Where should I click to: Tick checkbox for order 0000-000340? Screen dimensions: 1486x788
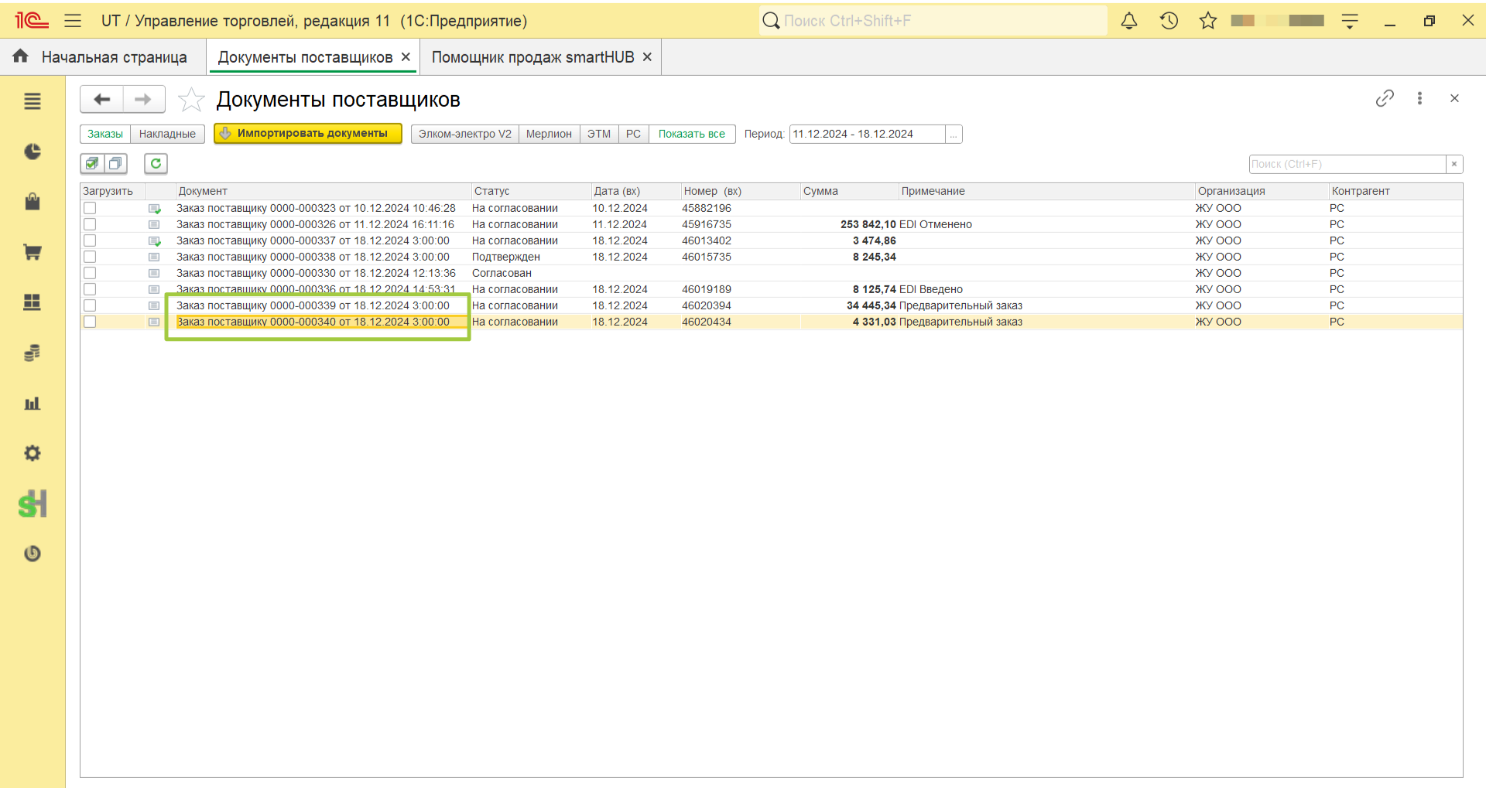[x=90, y=322]
